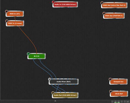Toggle indicator button 1 in the bottom bar

112,102
